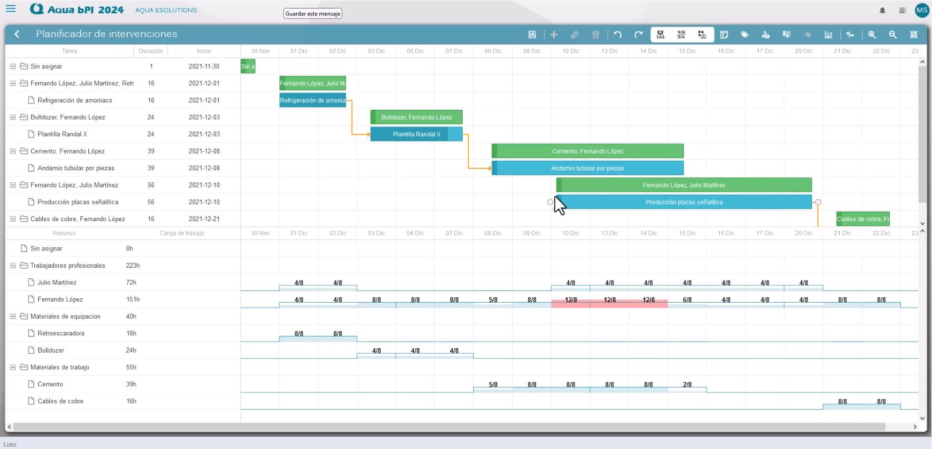Collapse Fernando López, Julio Martínez, Retr group
The image size is (932, 449).
[13, 83]
